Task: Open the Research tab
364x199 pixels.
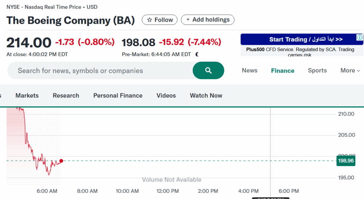Action: pos(66,96)
